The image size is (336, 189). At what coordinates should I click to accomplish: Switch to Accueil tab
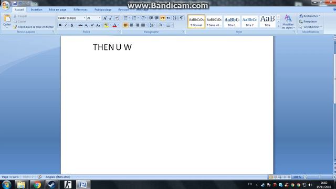click(x=19, y=9)
